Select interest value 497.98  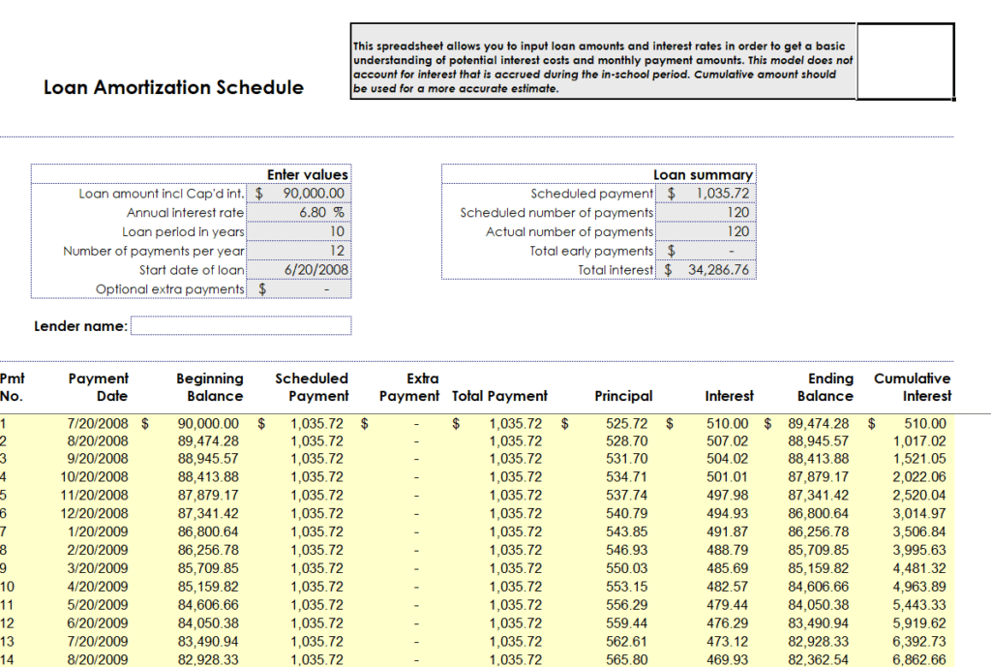(x=728, y=495)
